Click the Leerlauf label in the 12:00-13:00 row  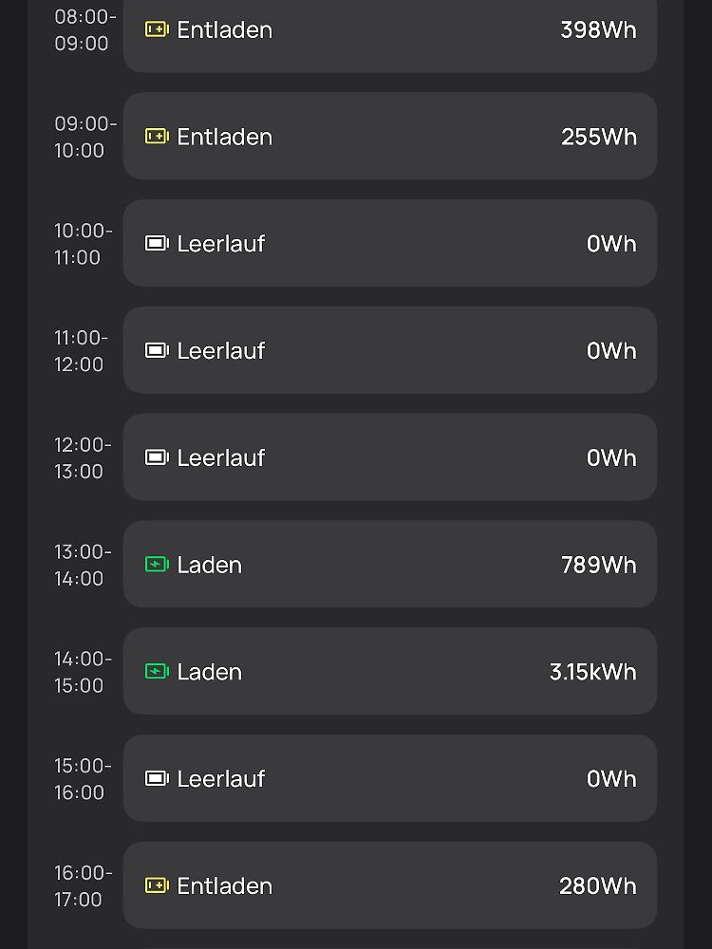tap(220, 457)
